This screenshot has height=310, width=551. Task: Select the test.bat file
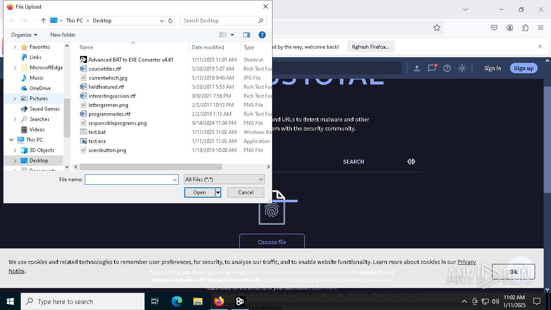click(x=97, y=132)
